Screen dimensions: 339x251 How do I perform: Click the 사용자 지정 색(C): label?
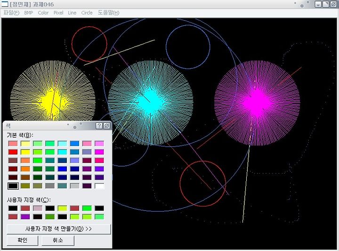click(x=29, y=200)
